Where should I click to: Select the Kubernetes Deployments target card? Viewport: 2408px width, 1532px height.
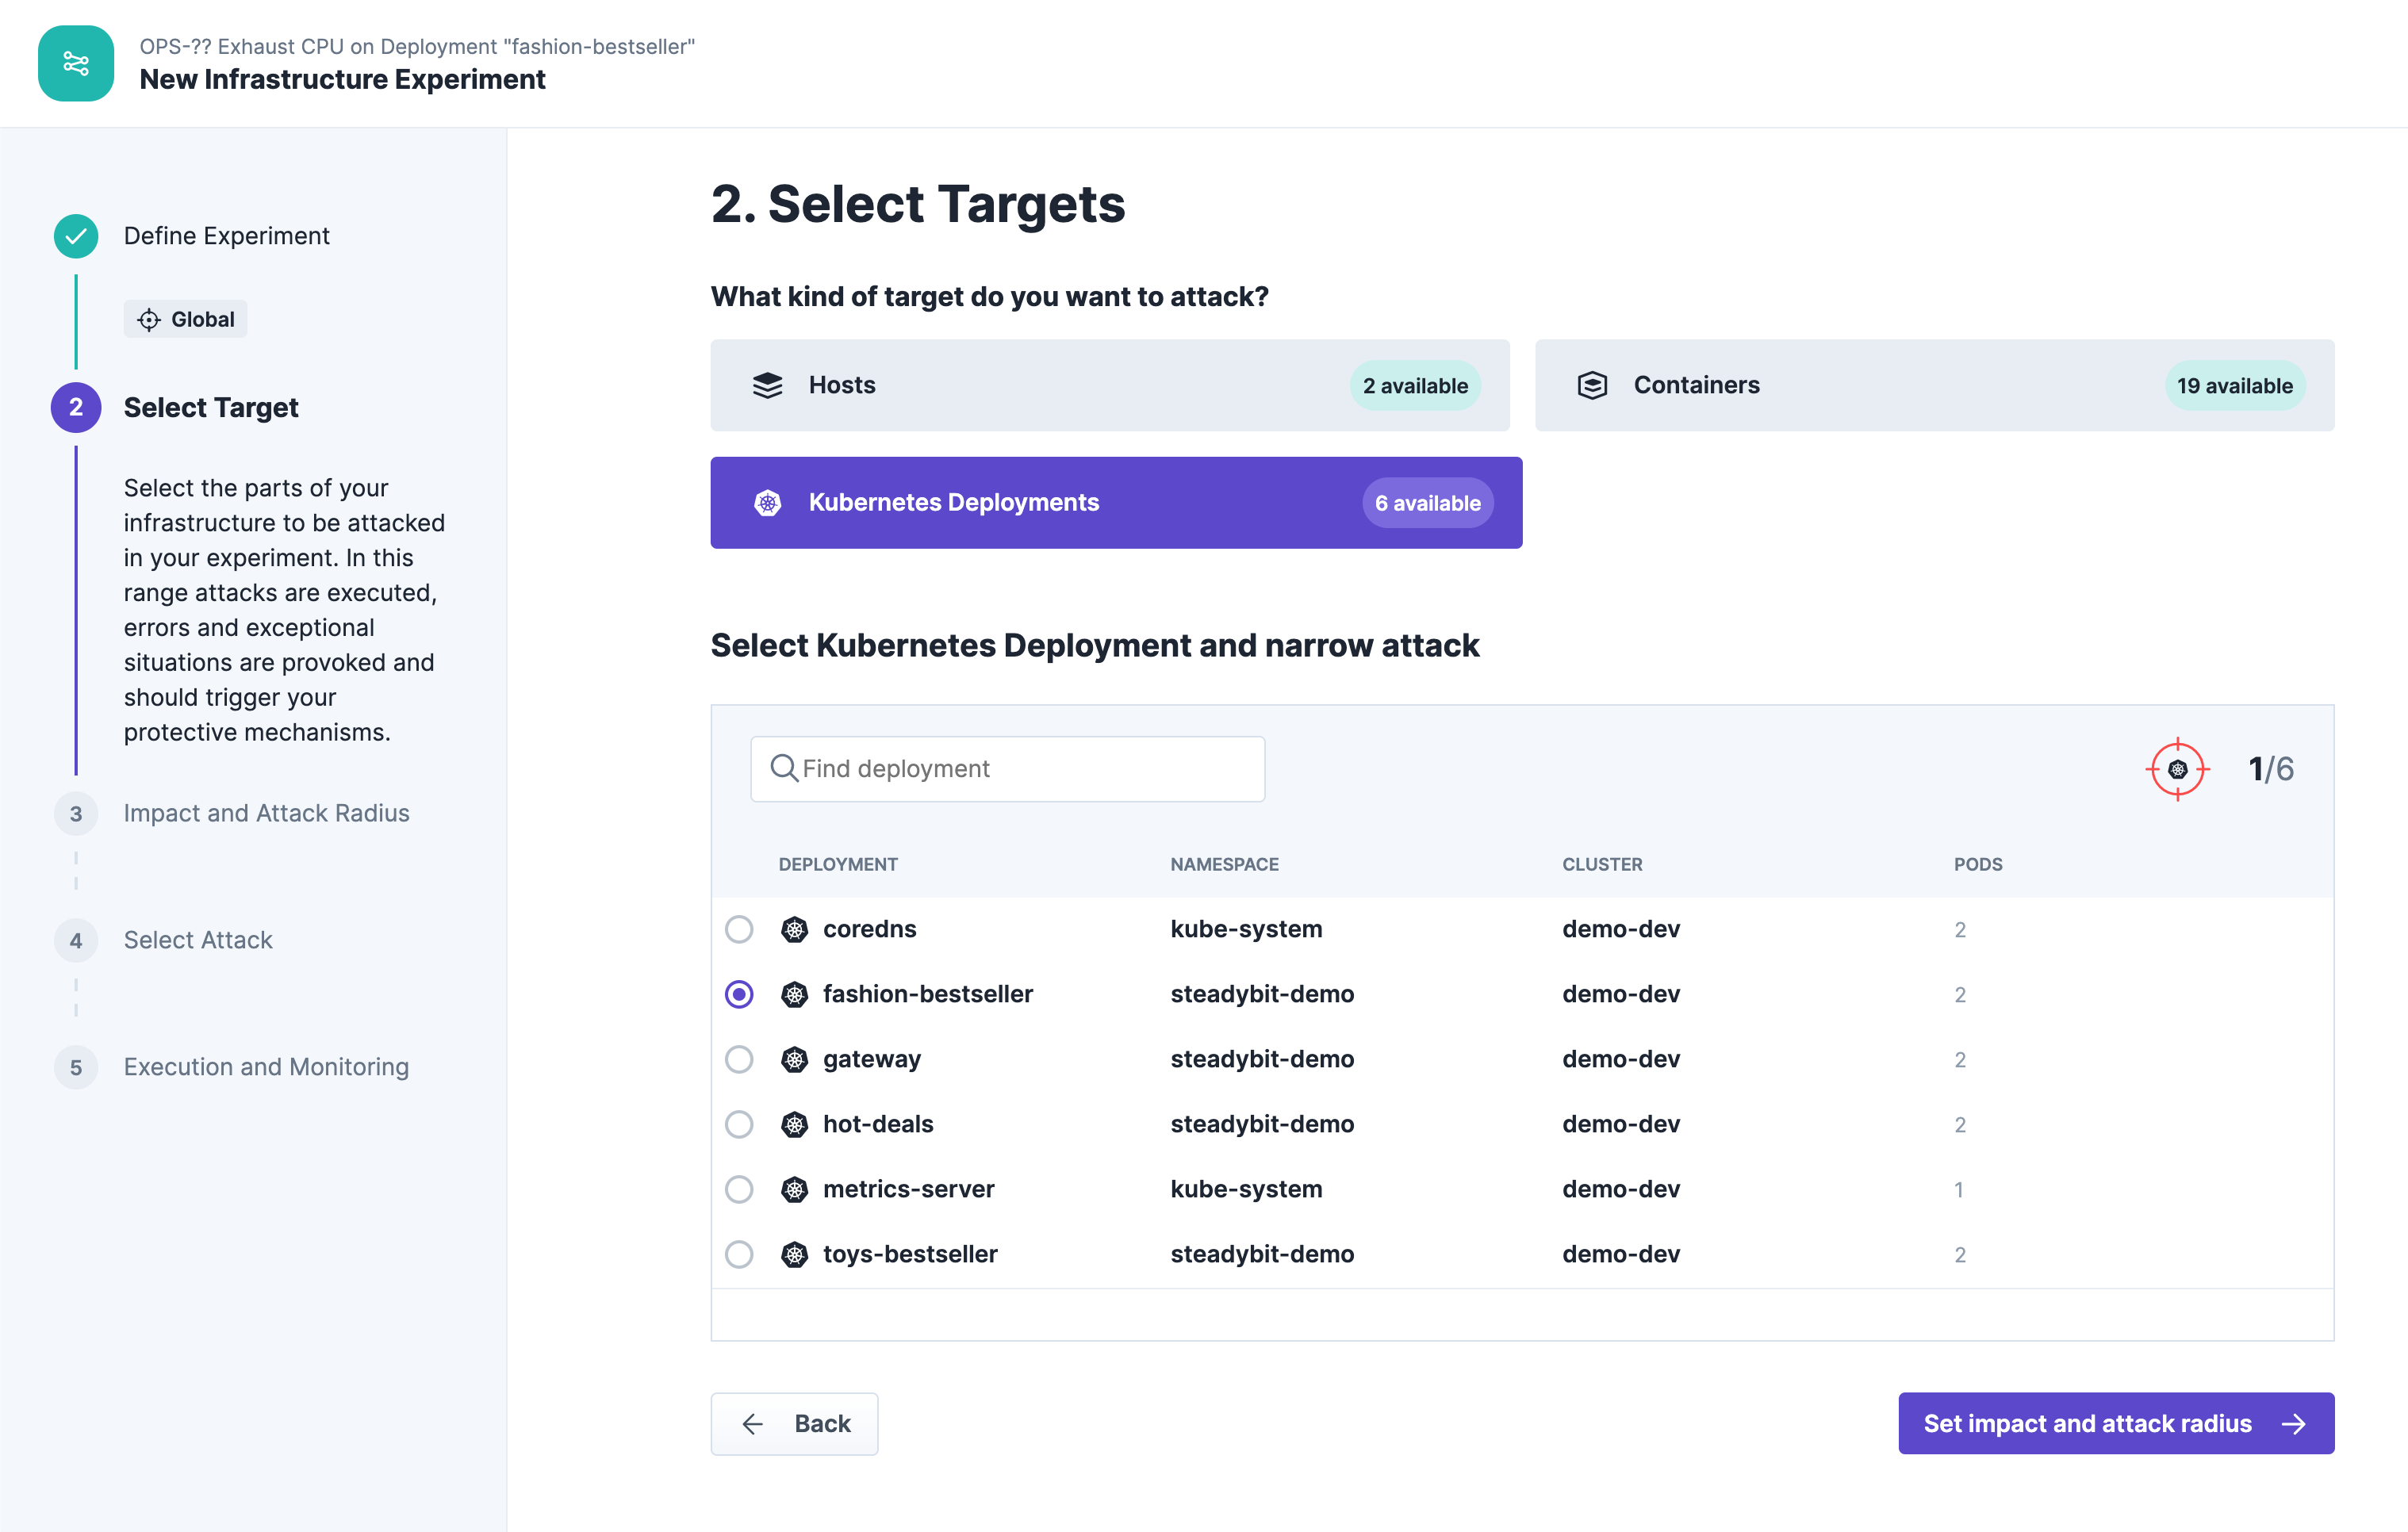1115,503
